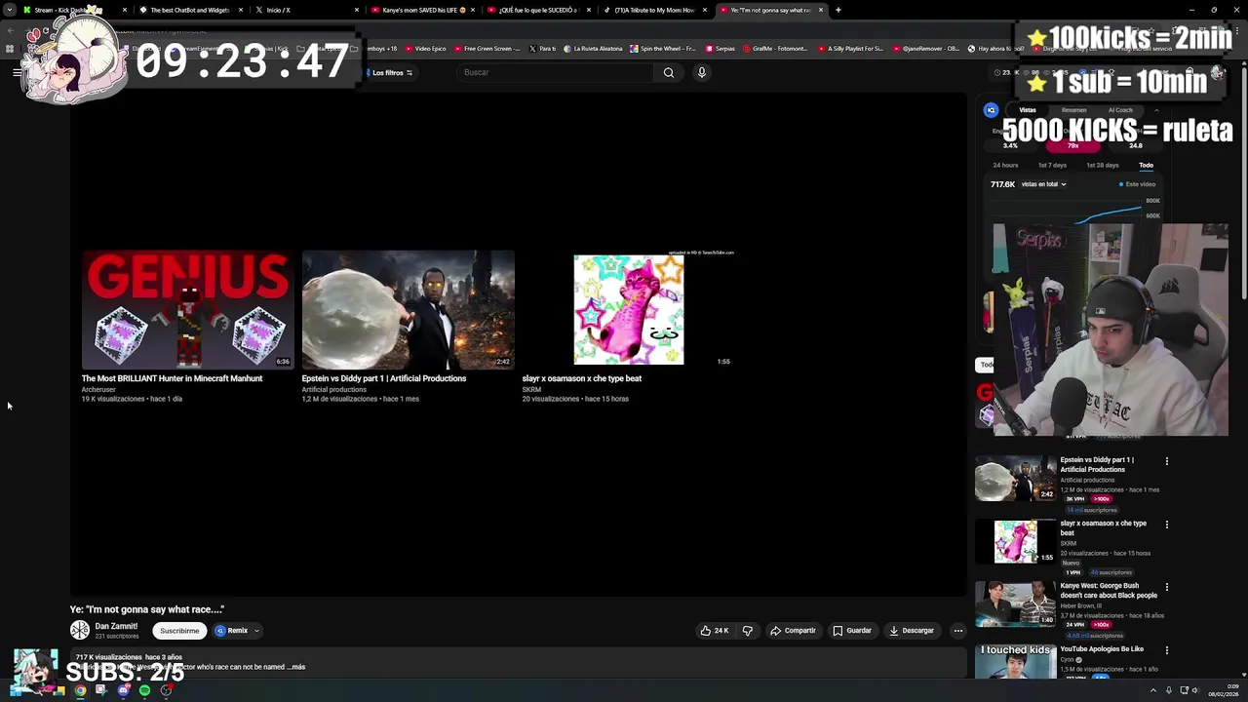The width and height of the screenshot is (1248, 702).
Task: Open options menu for slayr x osamason sidebar video
Action: coord(1167,525)
